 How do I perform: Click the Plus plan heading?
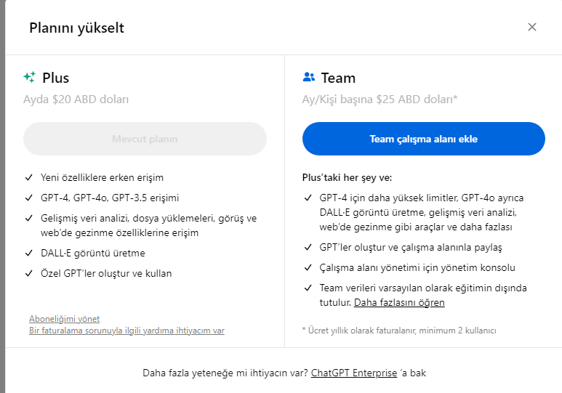pyautogui.click(x=55, y=78)
